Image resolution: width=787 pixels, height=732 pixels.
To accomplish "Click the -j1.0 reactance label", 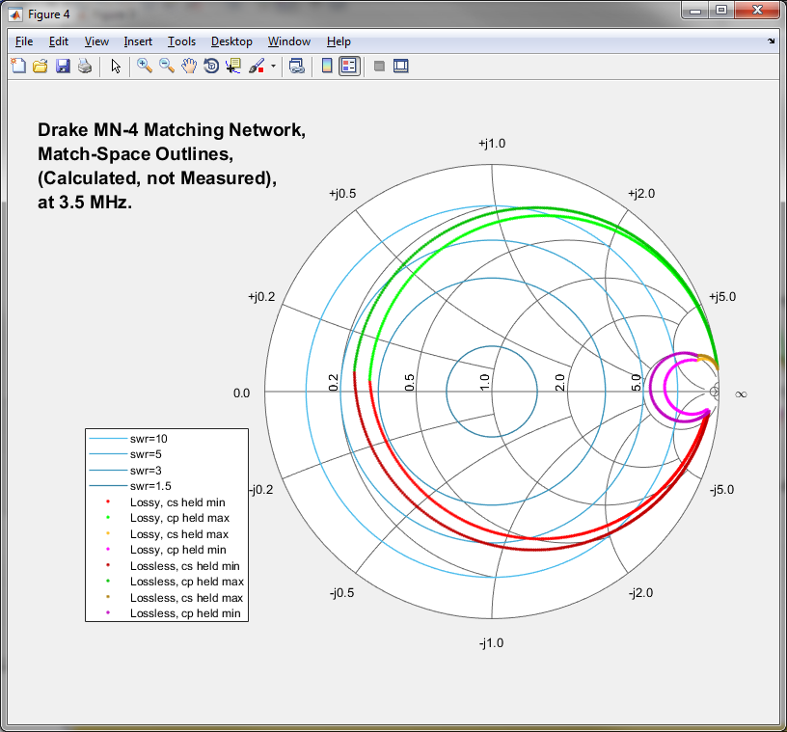I will pyautogui.click(x=491, y=643).
